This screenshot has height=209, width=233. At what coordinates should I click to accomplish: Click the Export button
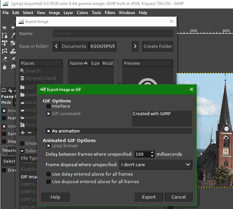tap(149, 197)
